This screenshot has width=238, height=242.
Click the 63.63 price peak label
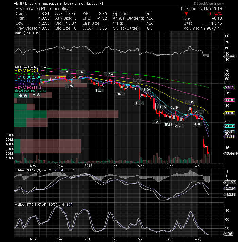pos(81,72)
